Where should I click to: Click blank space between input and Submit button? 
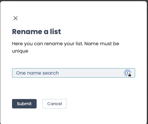click(74, 88)
